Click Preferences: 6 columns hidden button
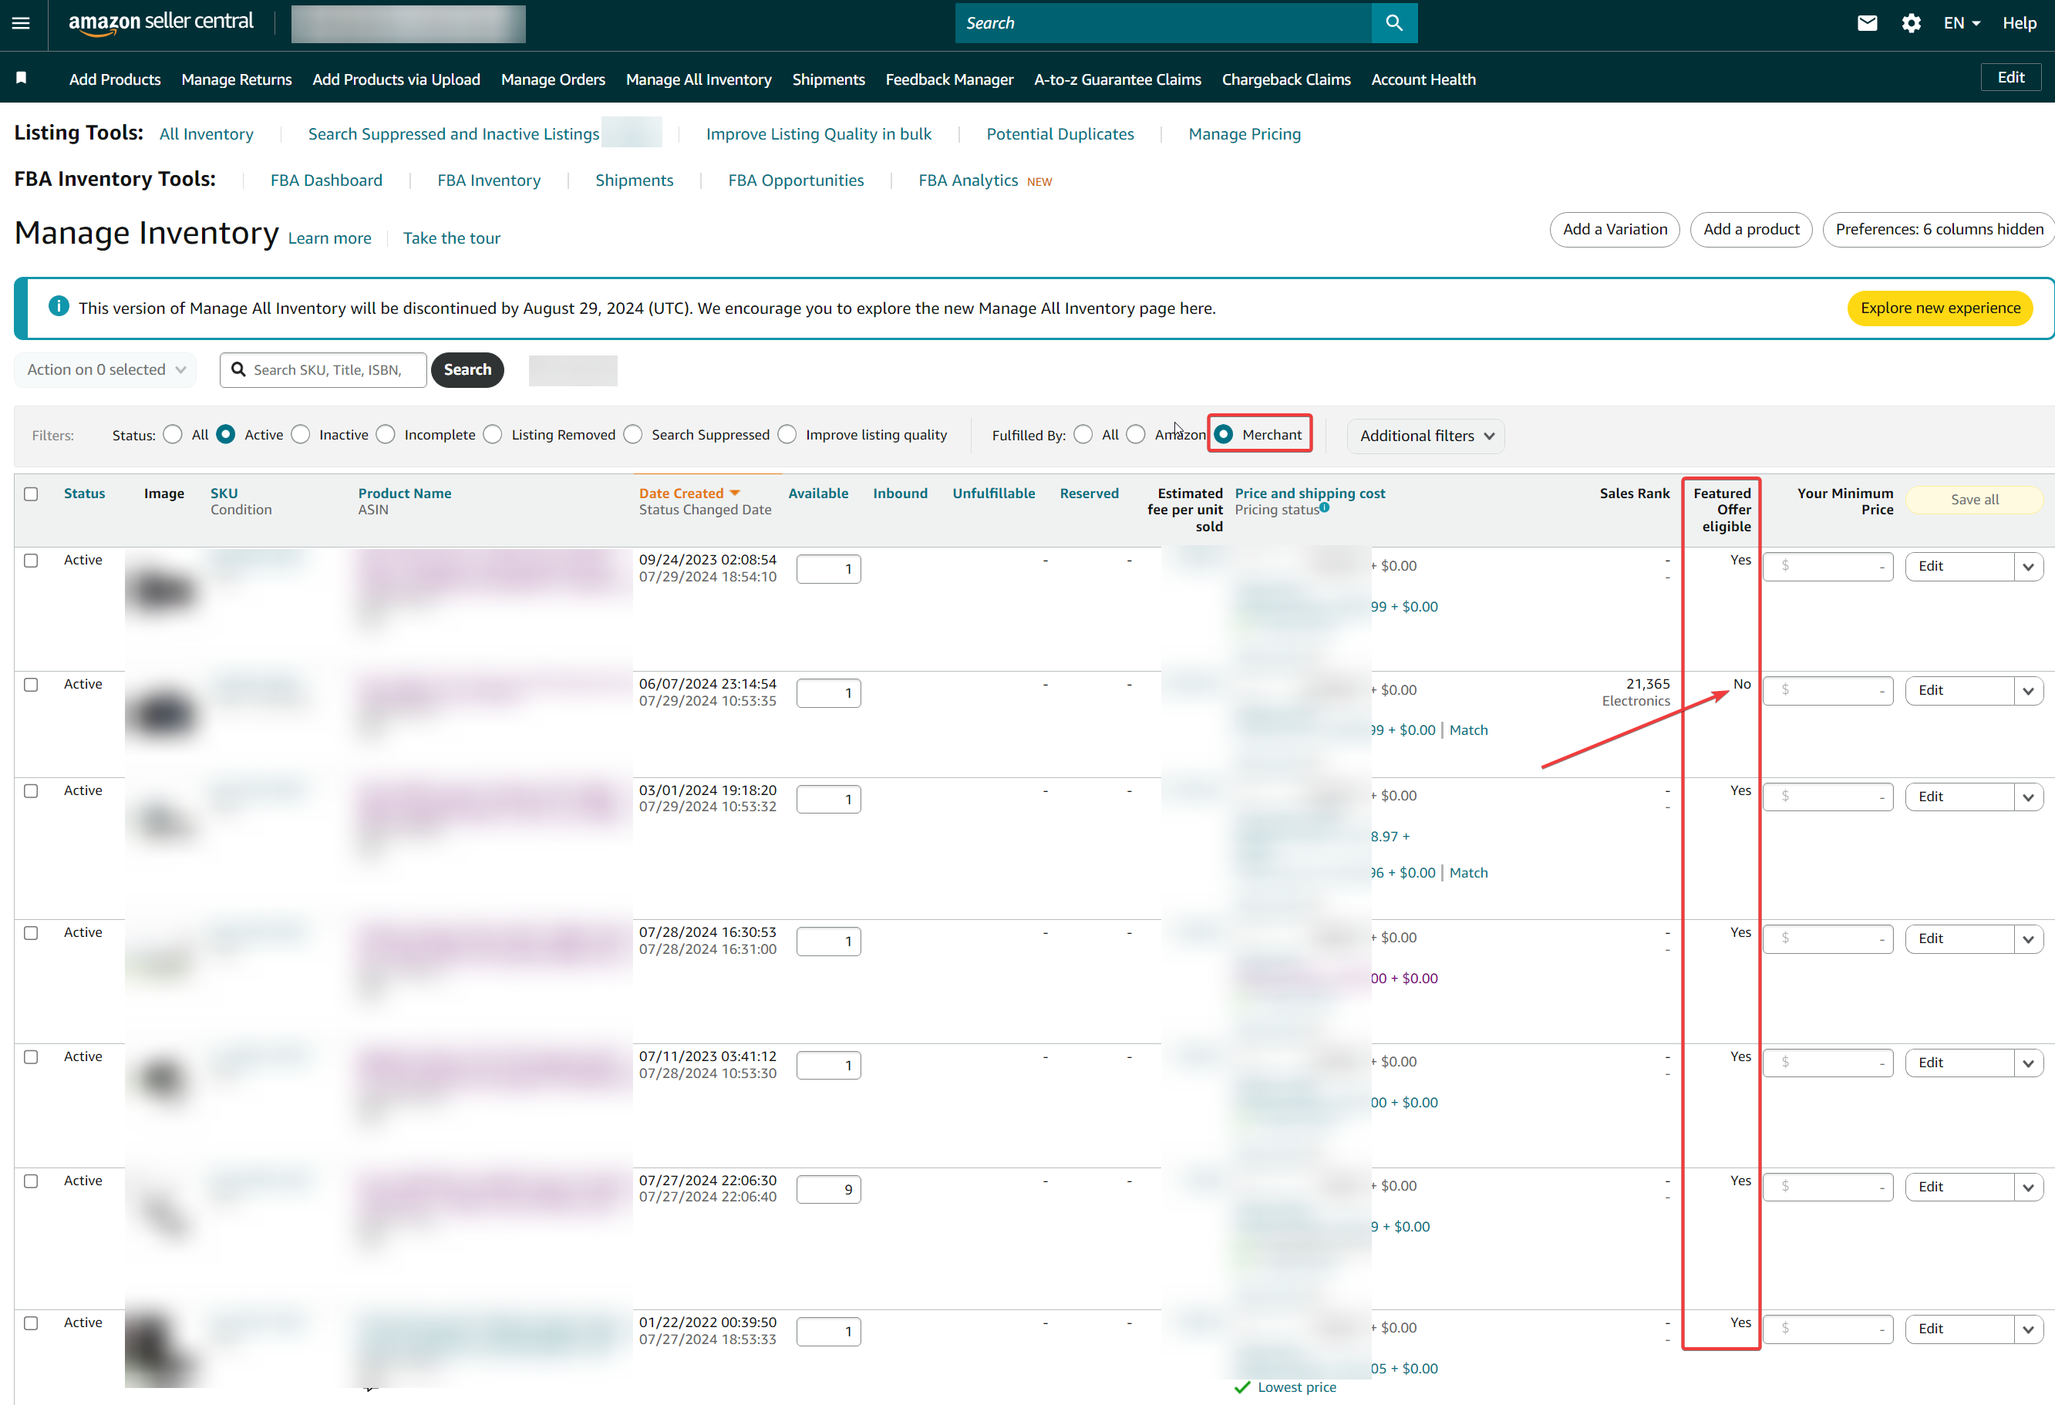 pyautogui.click(x=1939, y=229)
